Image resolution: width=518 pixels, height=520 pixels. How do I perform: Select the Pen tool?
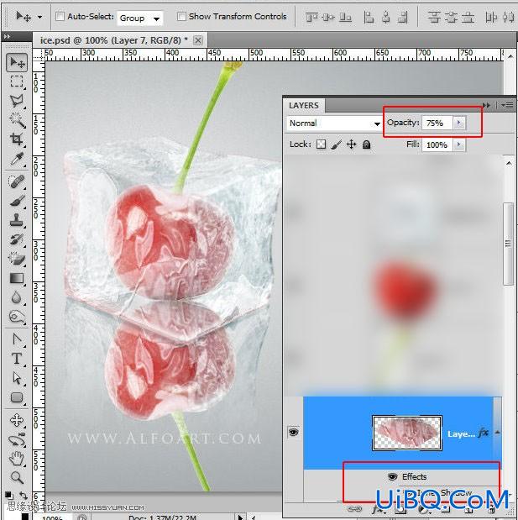coord(17,339)
